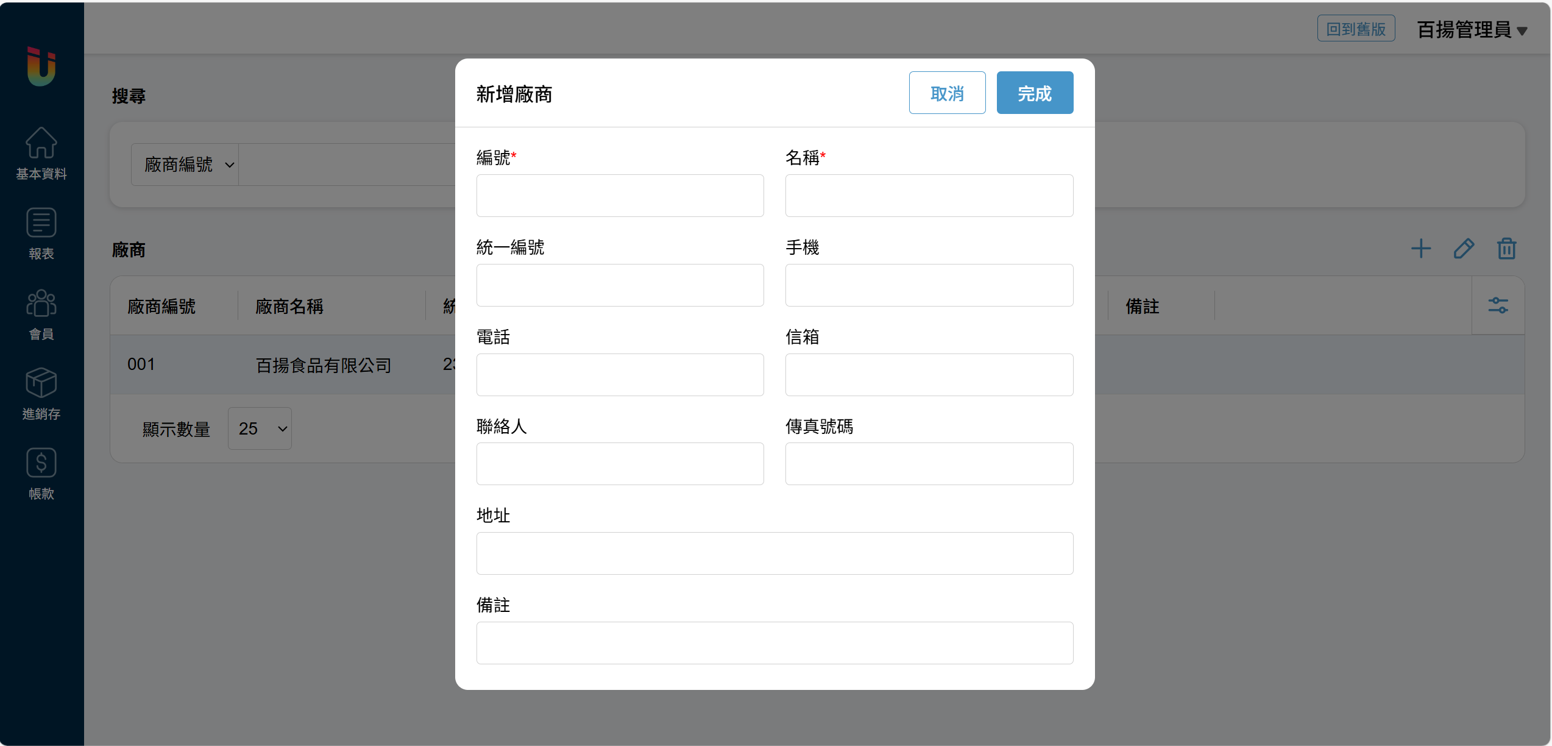Image resolution: width=1552 pixels, height=746 pixels.
Task: Click the trash delete vendor icon
Action: [x=1506, y=249]
